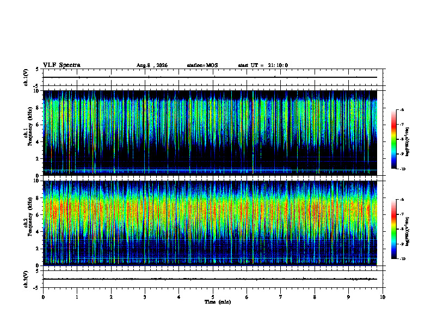Image resolution: width=431 pixels, height=333 pixels.
Task: Click the time axis tick label '4'
Action: tap(179, 297)
